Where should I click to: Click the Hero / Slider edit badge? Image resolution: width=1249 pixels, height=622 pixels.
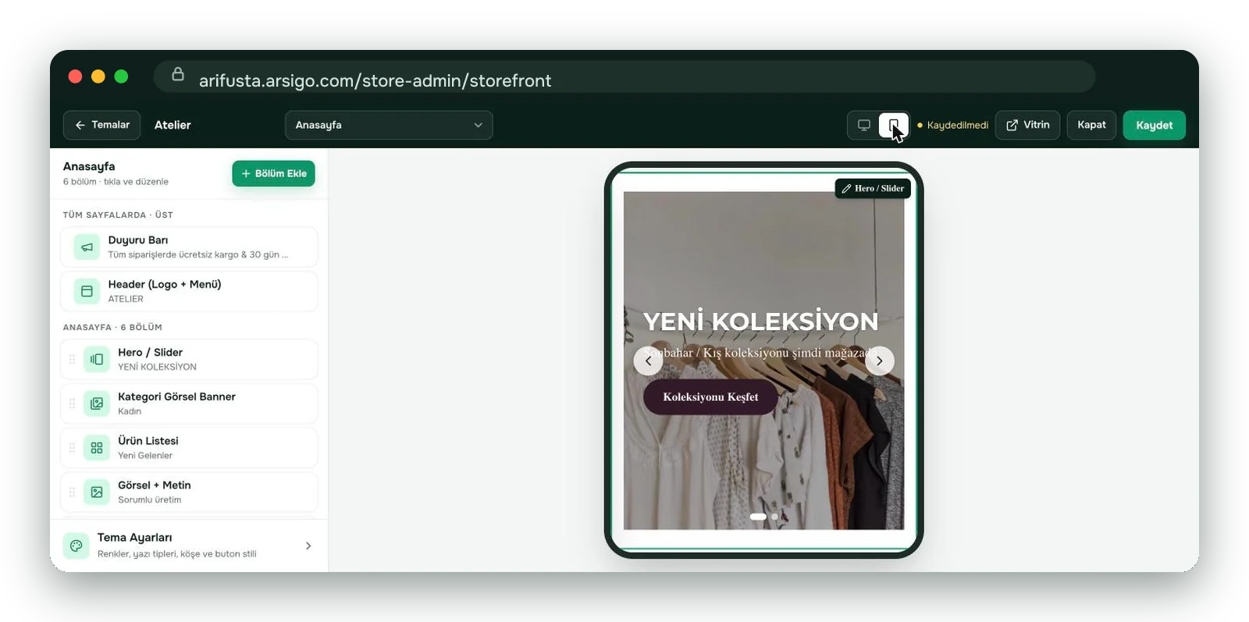coord(873,188)
